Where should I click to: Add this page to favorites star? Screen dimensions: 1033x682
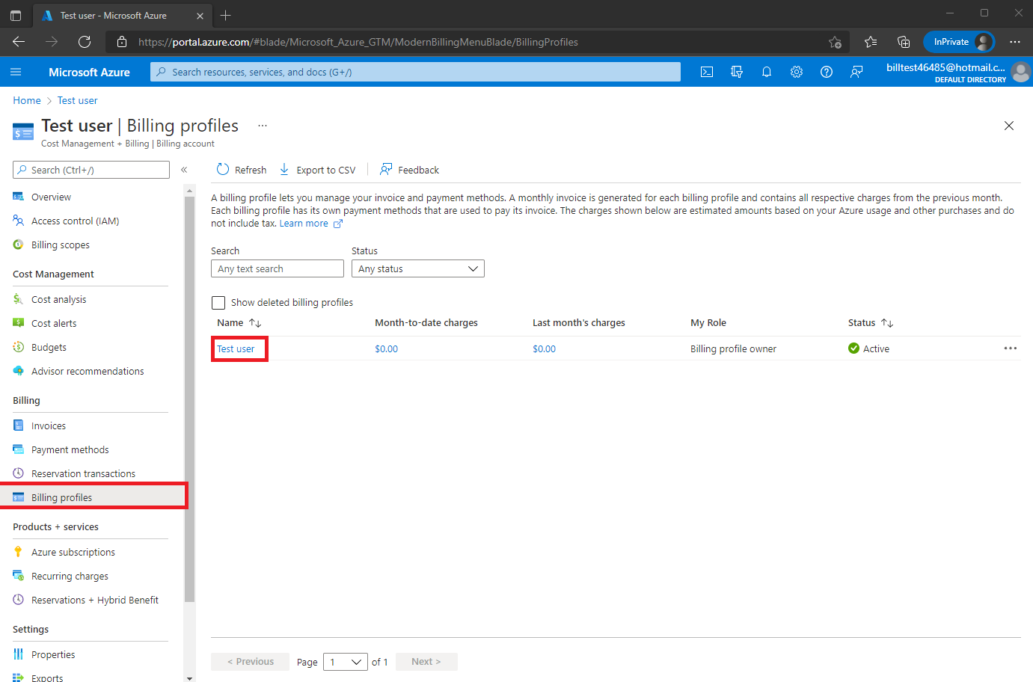[835, 42]
